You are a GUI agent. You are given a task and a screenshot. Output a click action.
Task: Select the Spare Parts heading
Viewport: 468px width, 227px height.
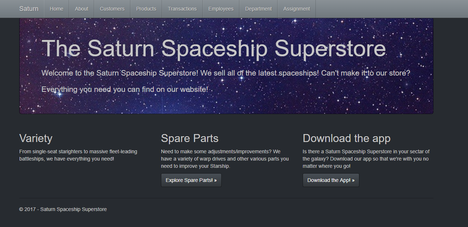point(190,138)
